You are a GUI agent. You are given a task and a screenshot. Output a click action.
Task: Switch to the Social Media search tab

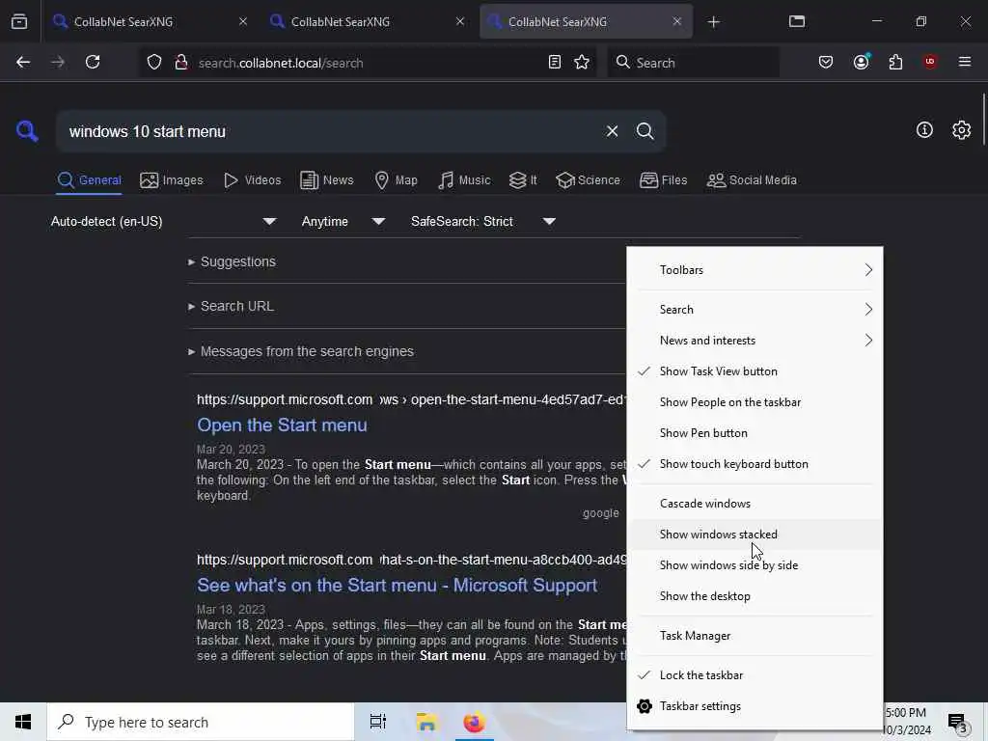[752, 180]
